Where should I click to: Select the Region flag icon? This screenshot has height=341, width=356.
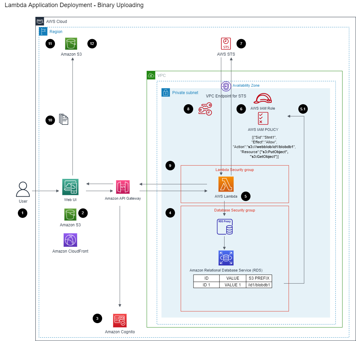tap(43, 31)
